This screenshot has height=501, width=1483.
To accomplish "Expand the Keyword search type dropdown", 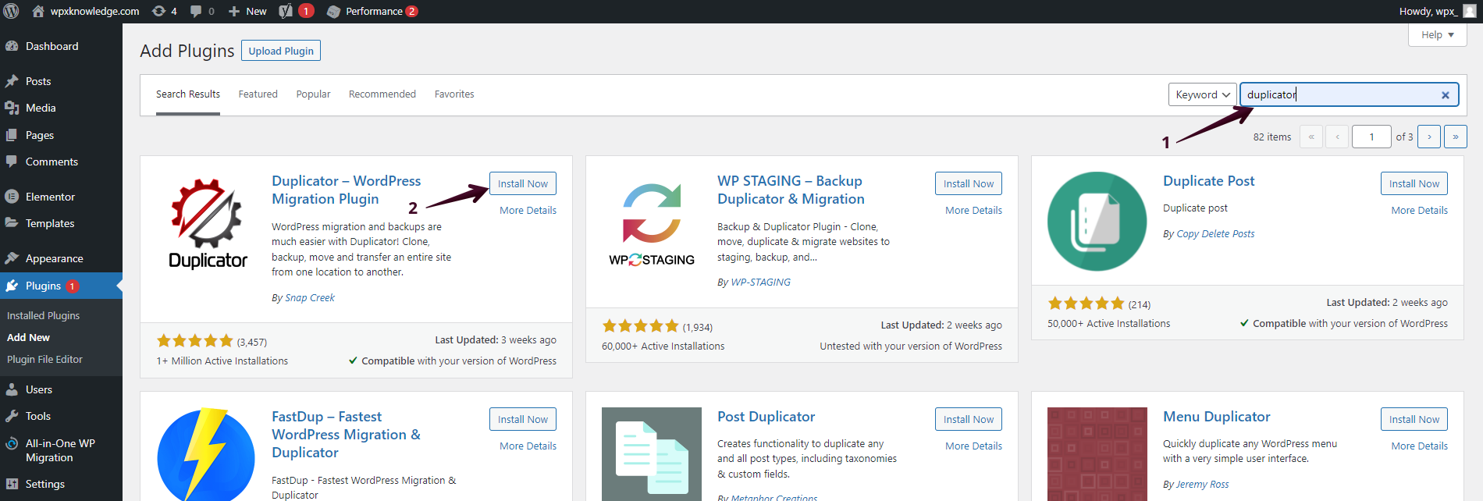I will point(1202,94).
